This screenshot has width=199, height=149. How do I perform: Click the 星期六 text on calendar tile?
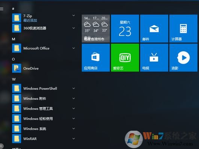pyautogui.click(x=125, y=22)
